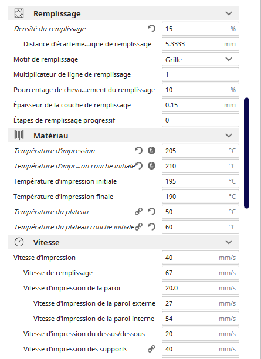Revert Température d'impression to default
This screenshot has width=261, height=359.
[x=138, y=151]
